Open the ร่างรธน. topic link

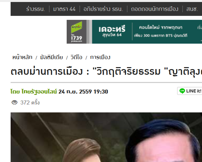(x=36, y=9)
